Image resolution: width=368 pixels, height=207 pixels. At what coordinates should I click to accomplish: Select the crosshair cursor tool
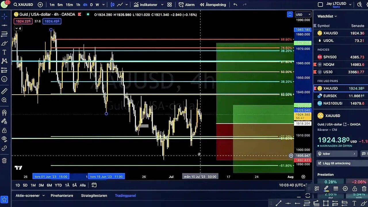(x=4, y=16)
